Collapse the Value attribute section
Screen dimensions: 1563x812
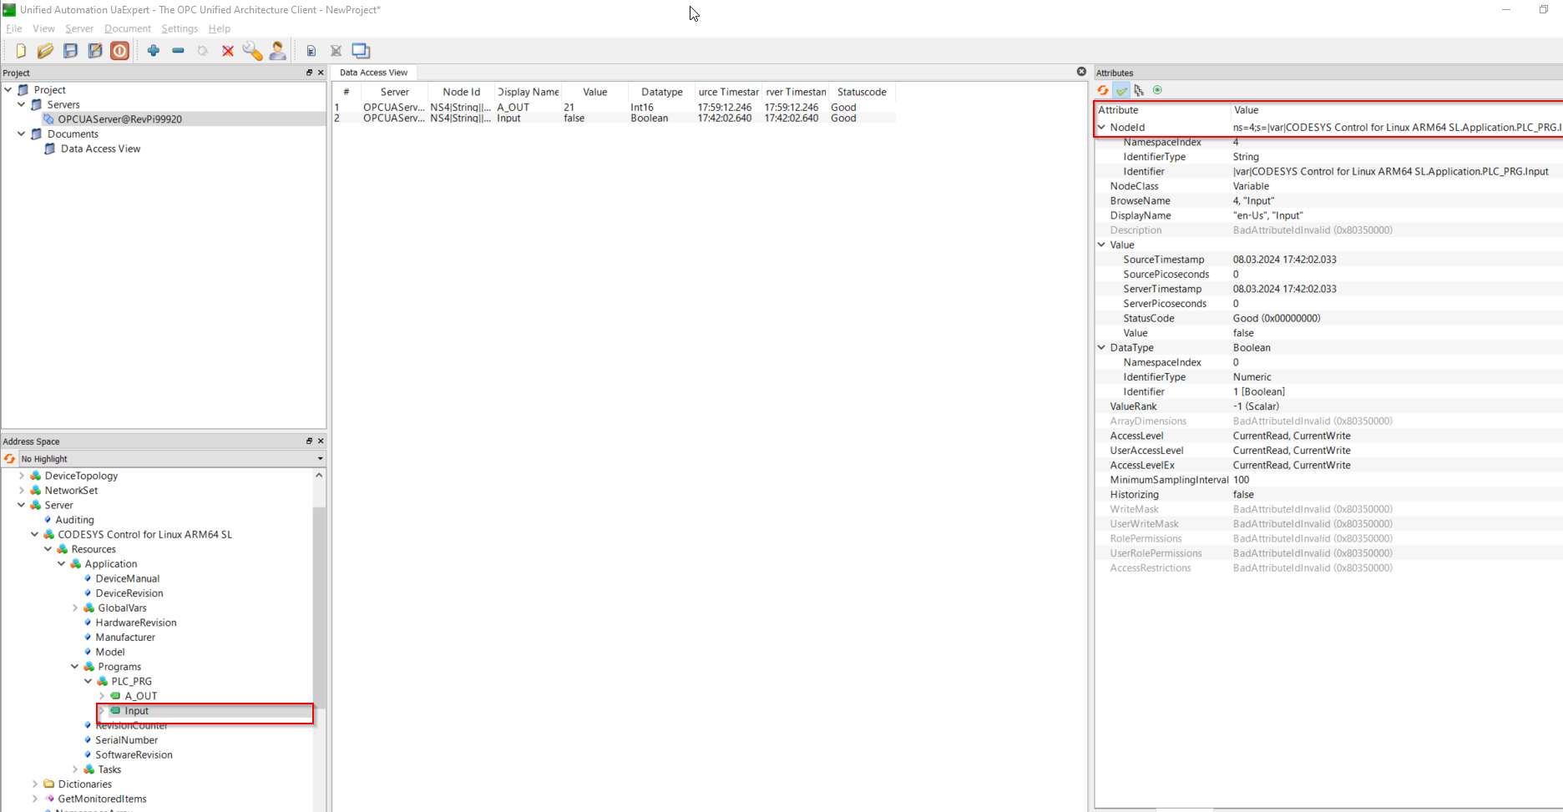pyautogui.click(x=1101, y=244)
